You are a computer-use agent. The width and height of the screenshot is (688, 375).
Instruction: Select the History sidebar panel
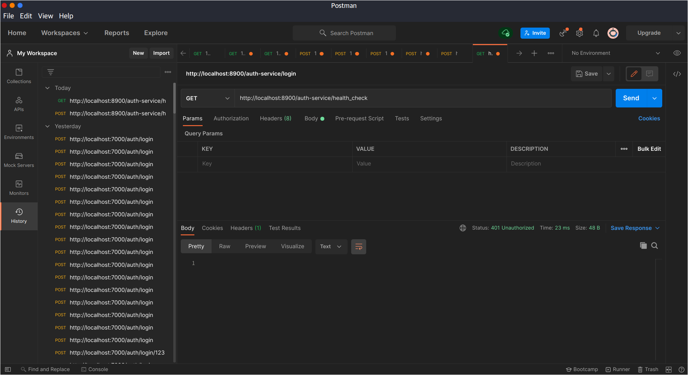click(19, 216)
